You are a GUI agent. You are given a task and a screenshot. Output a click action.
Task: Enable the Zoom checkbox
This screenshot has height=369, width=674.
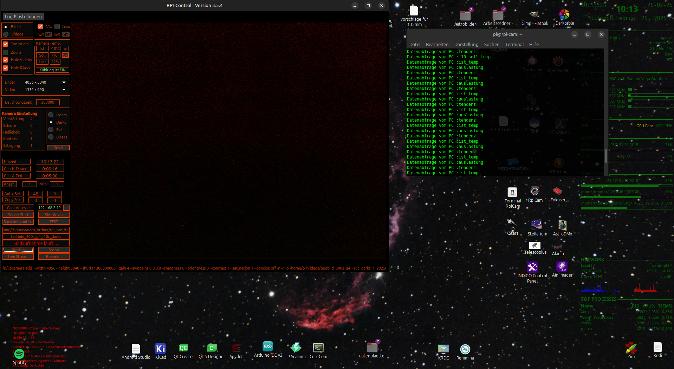pyautogui.click(x=6, y=53)
